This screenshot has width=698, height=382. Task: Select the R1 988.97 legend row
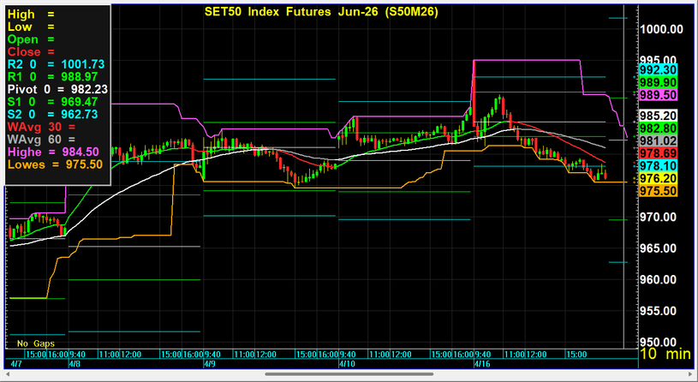pyautogui.click(x=56, y=76)
